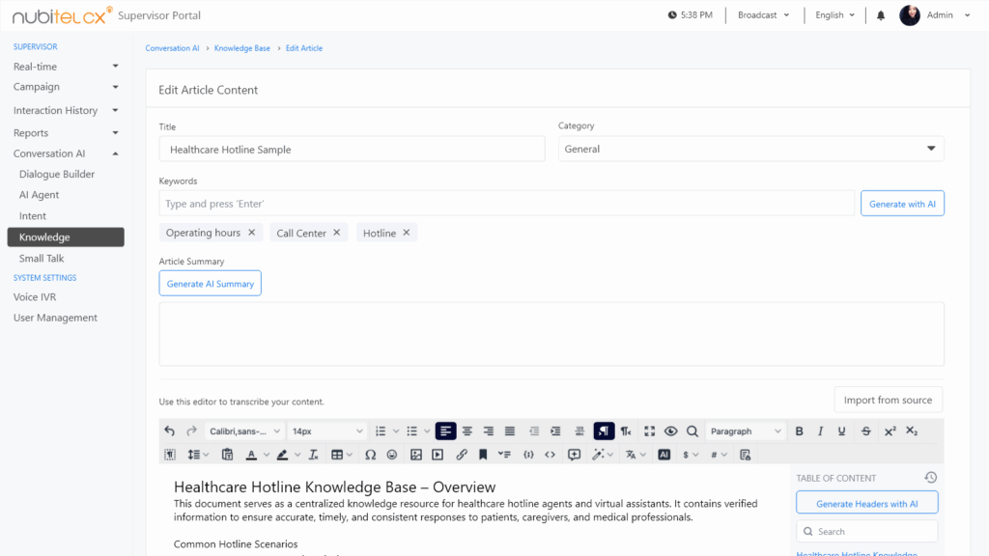Toggle Italic formatting
Image resolution: width=989 pixels, height=556 pixels.
820,431
